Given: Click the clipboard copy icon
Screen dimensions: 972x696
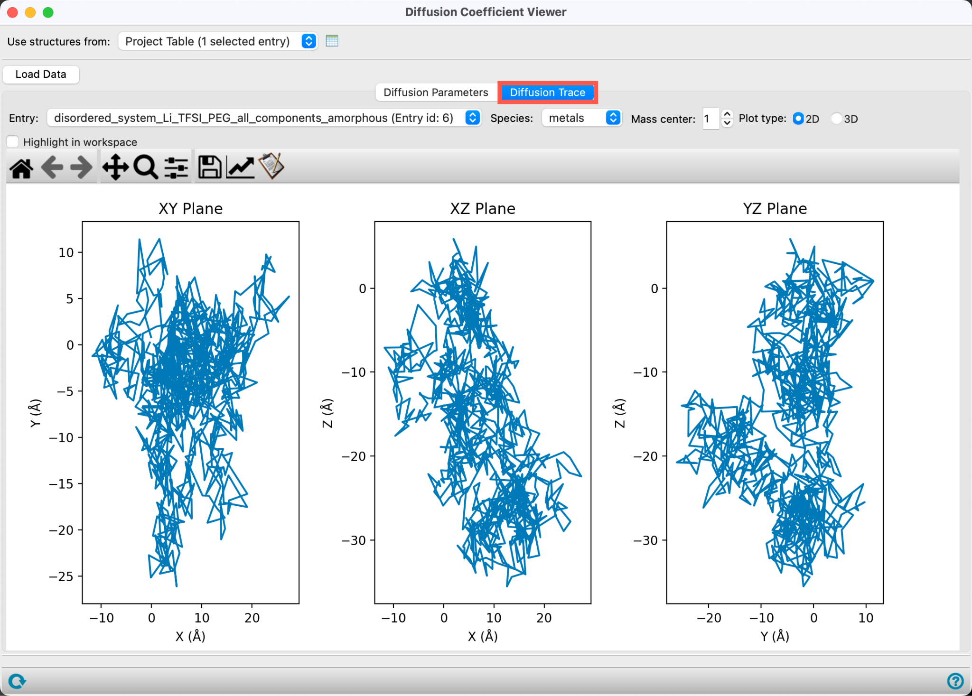Looking at the screenshot, I should (x=271, y=166).
